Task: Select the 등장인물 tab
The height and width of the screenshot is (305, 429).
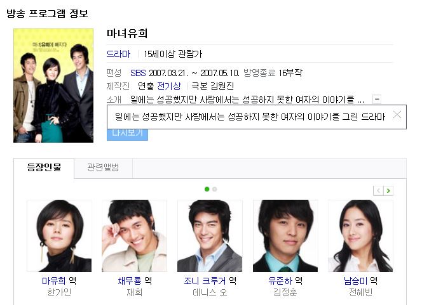Action: click(44, 167)
